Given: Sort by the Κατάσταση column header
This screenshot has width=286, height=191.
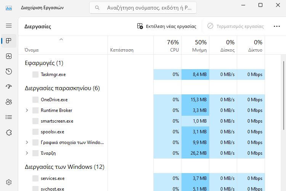Looking at the screenshot, I should click(x=130, y=45).
